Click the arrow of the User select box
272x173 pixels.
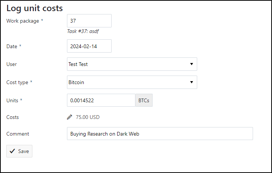[192, 64]
